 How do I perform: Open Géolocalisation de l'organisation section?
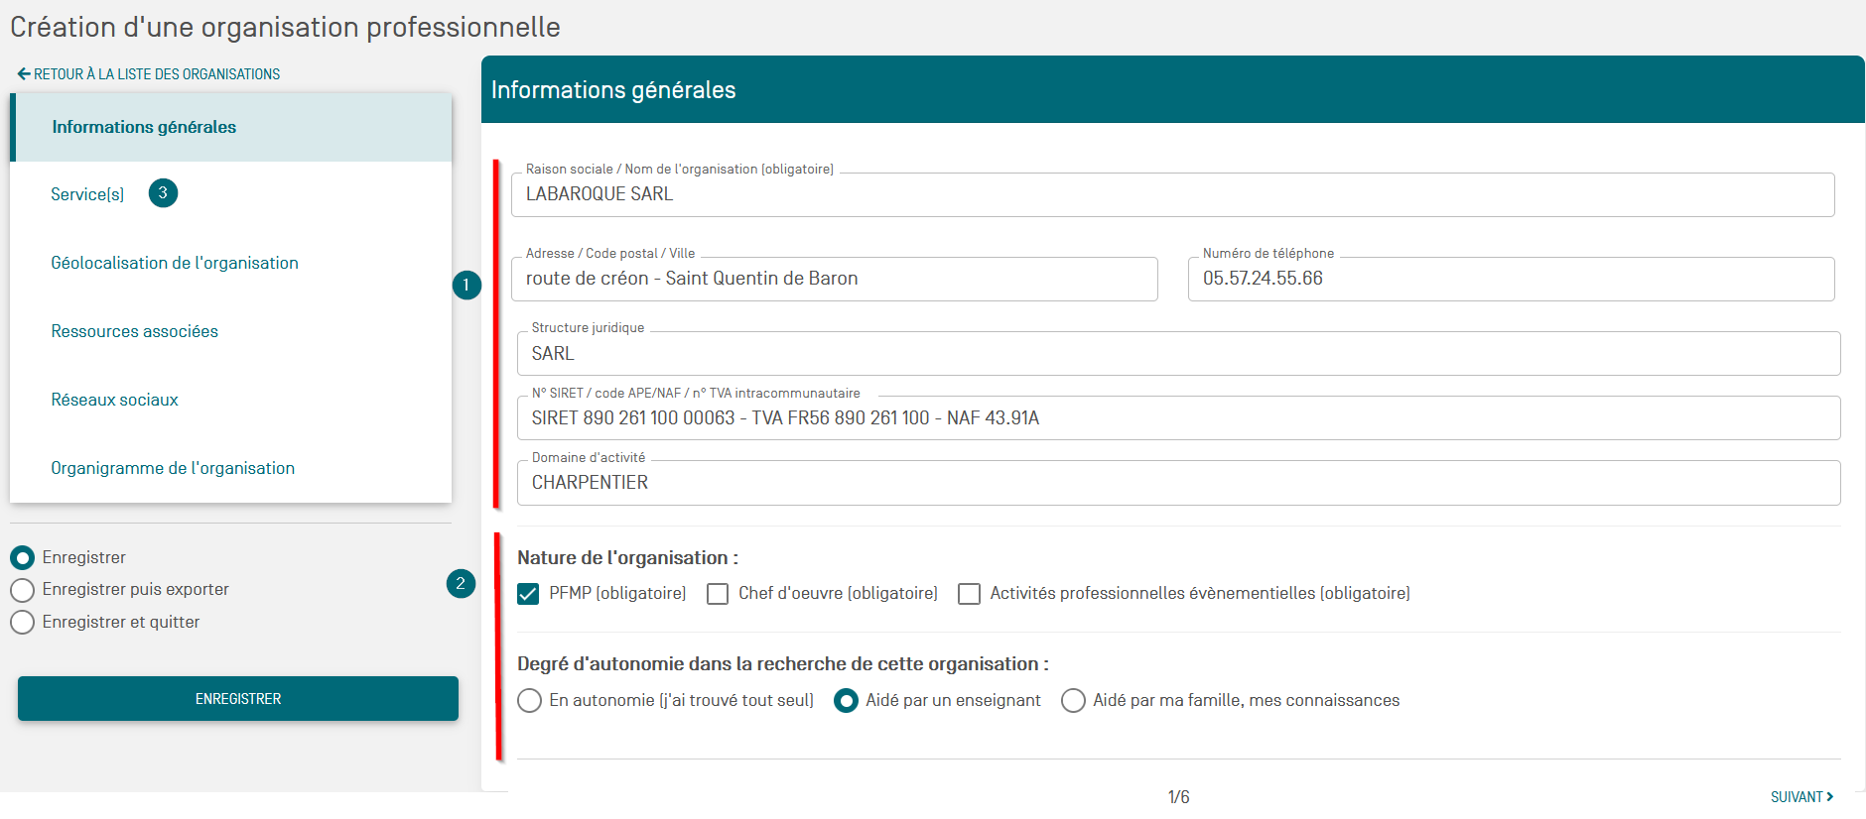[175, 263]
